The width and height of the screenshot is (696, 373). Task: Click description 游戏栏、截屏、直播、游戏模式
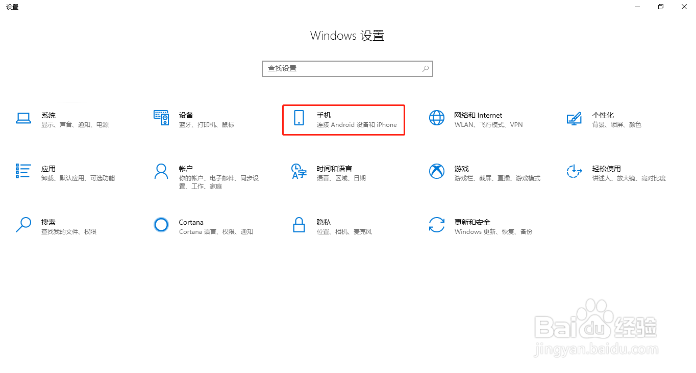pyautogui.click(x=498, y=178)
